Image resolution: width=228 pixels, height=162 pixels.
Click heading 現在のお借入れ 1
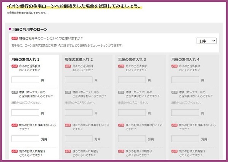pos(25,59)
